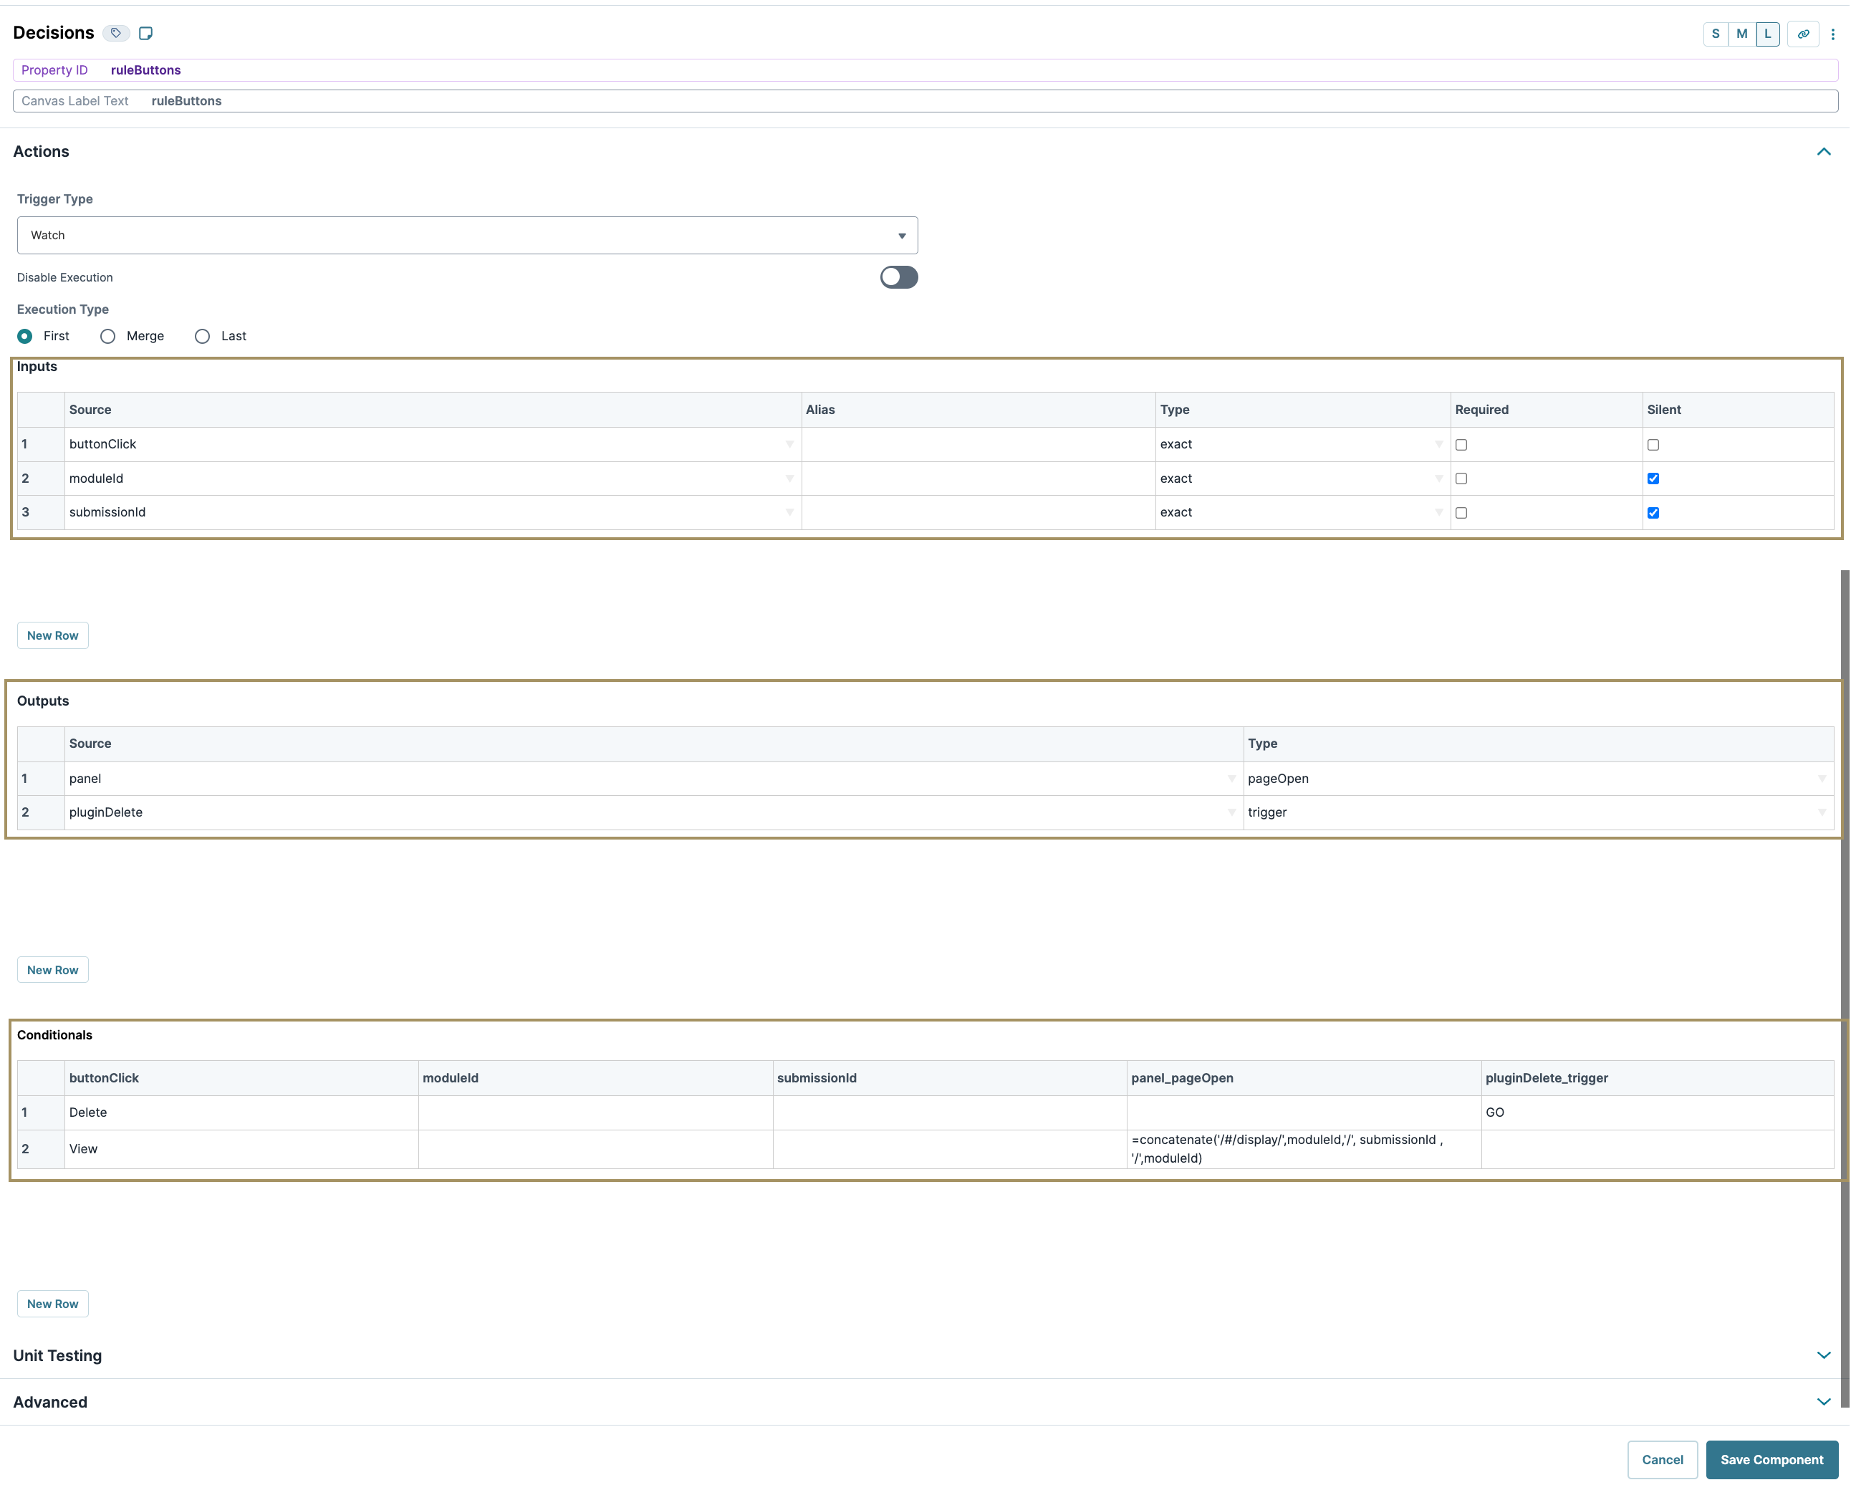Viewport: 1851px width, 1490px height.
Task: Open the notes icon next to Decisions
Action: [146, 33]
